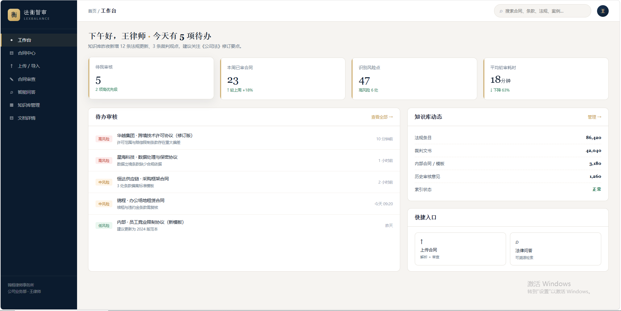Open 查看全部 link in 待办审核

382,117
